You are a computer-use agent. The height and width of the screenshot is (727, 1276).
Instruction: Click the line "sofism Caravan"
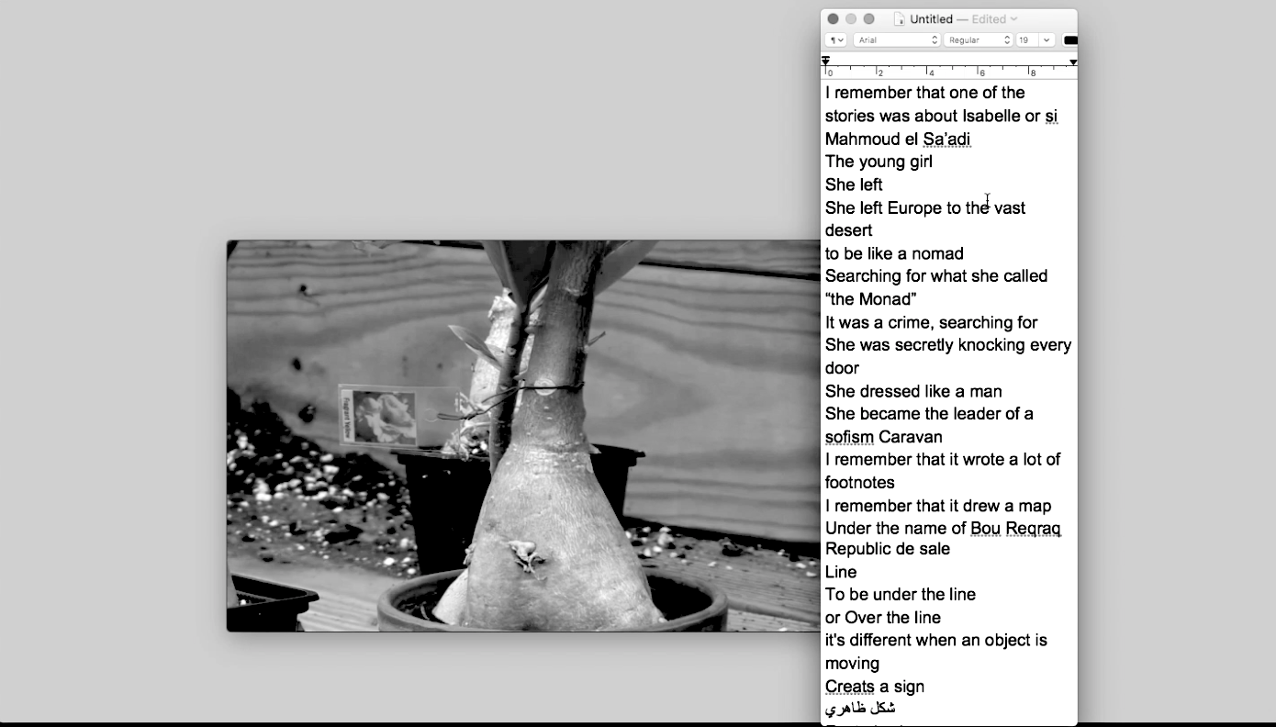click(884, 437)
